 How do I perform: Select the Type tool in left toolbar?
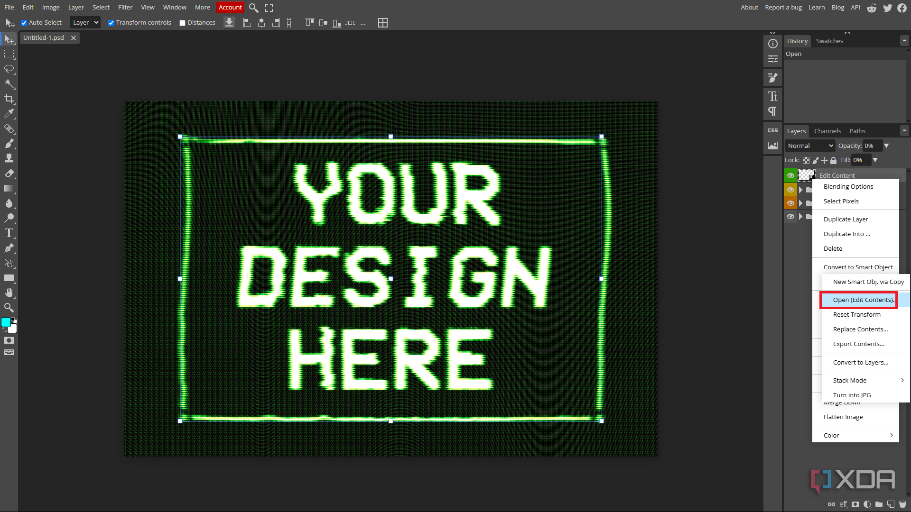pos(9,233)
